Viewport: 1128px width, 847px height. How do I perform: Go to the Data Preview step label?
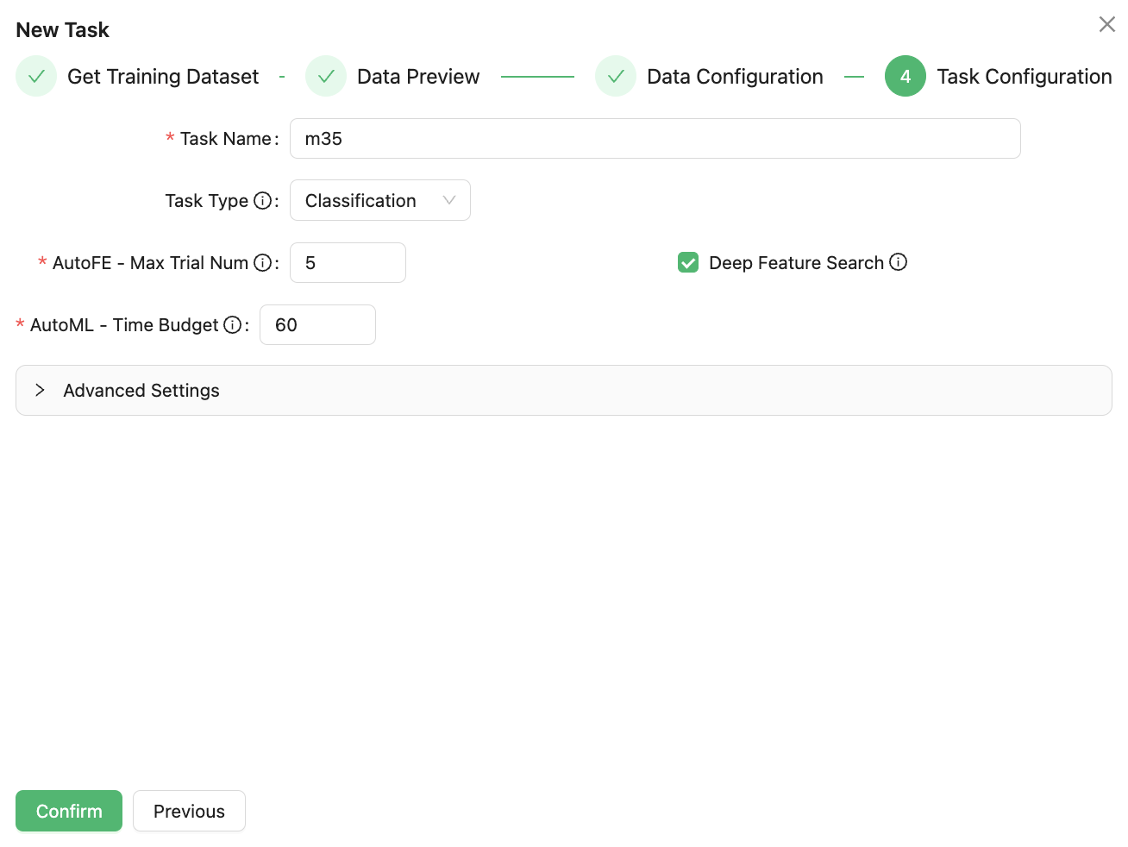(417, 77)
